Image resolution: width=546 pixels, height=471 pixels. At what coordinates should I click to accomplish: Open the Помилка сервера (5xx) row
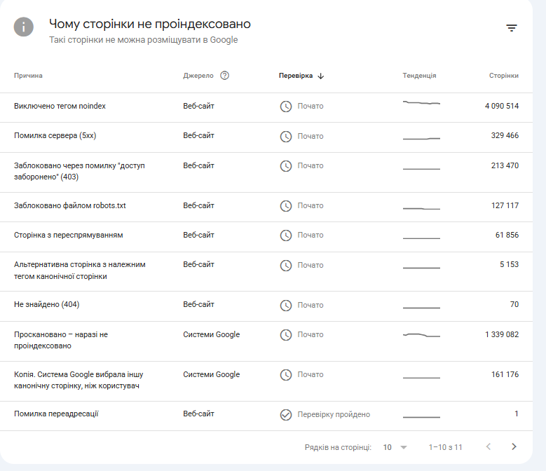[x=266, y=137]
